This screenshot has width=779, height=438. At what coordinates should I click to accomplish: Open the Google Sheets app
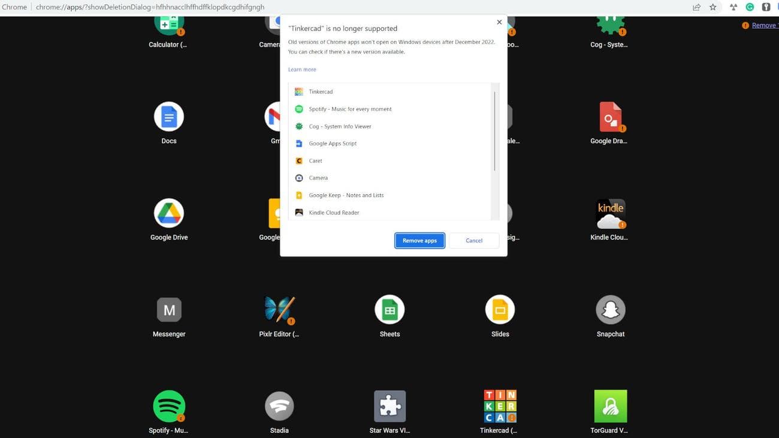(x=389, y=309)
